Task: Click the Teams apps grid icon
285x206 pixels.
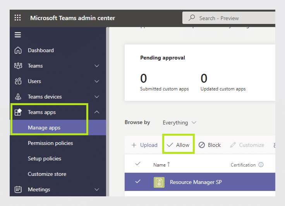Action: pos(18,112)
